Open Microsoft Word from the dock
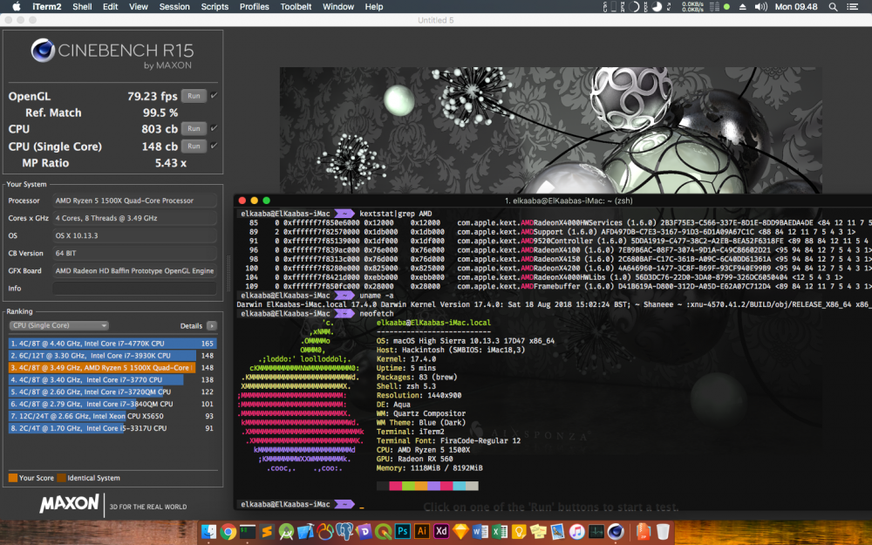The image size is (872, 545). (x=480, y=532)
